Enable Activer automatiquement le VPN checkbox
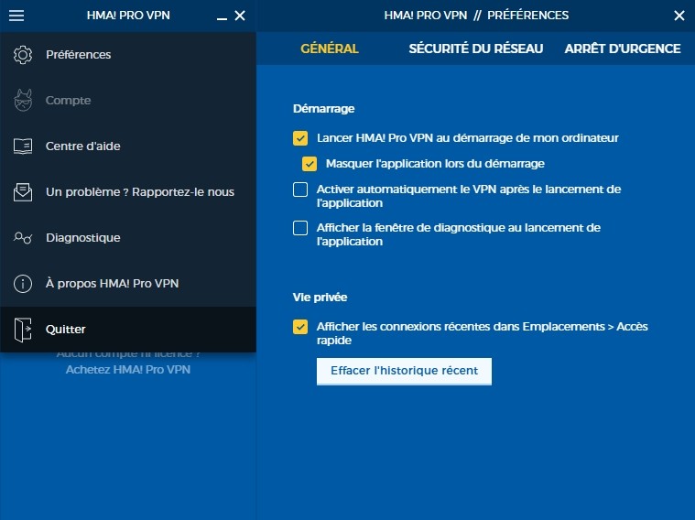 pos(300,190)
